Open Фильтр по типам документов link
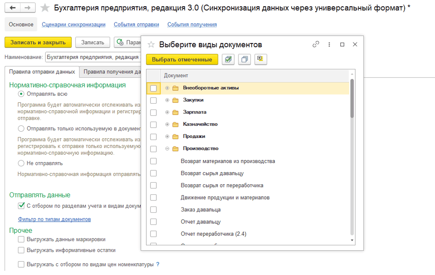Image resolution: width=435 pixels, height=275 pixels. [54, 219]
